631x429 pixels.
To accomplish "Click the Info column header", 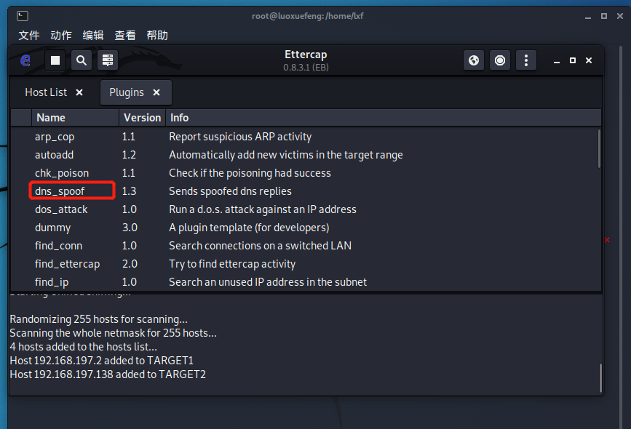I will (384, 118).
